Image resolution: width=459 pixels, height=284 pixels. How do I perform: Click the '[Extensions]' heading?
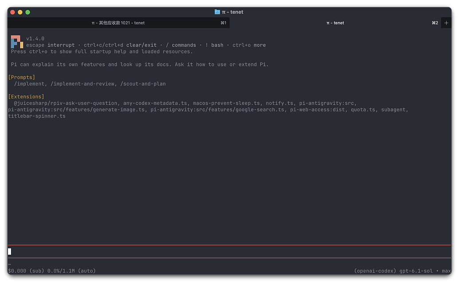pyautogui.click(x=26, y=97)
